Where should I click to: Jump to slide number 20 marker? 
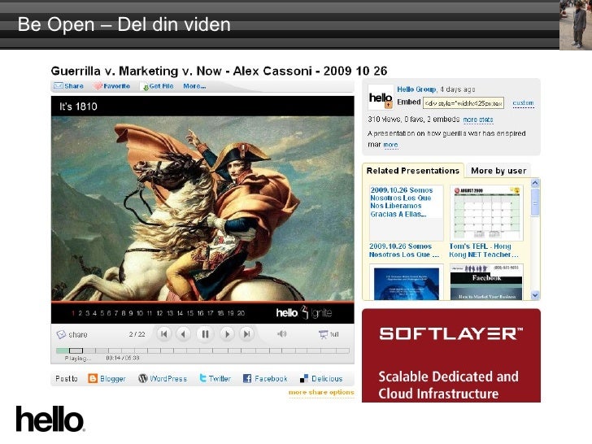pyautogui.click(x=241, y=313)
